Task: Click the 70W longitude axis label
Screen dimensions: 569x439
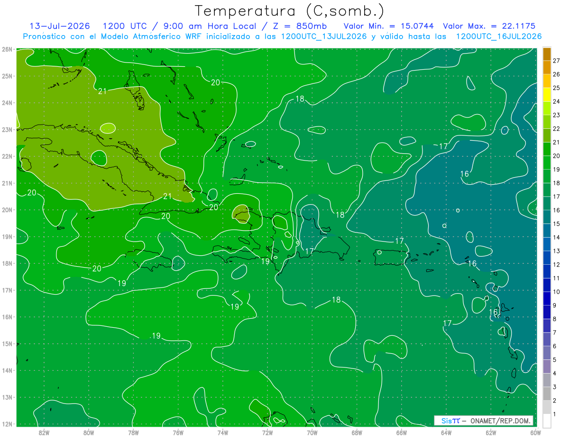Action: click(312, 432)
